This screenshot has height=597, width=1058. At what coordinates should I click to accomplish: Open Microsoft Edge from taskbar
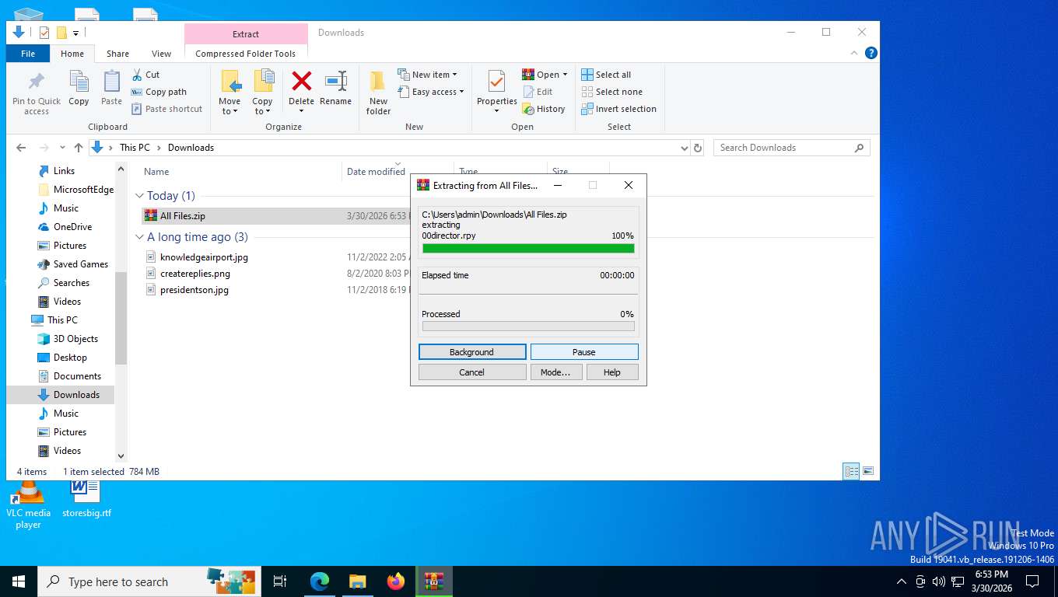320,581
